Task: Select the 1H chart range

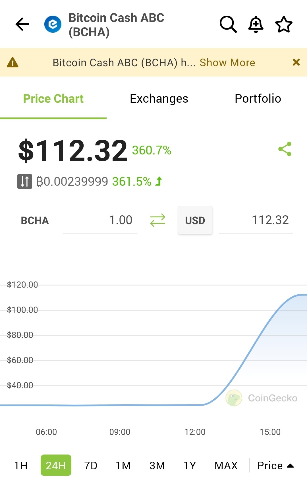Action: point(21,466)
